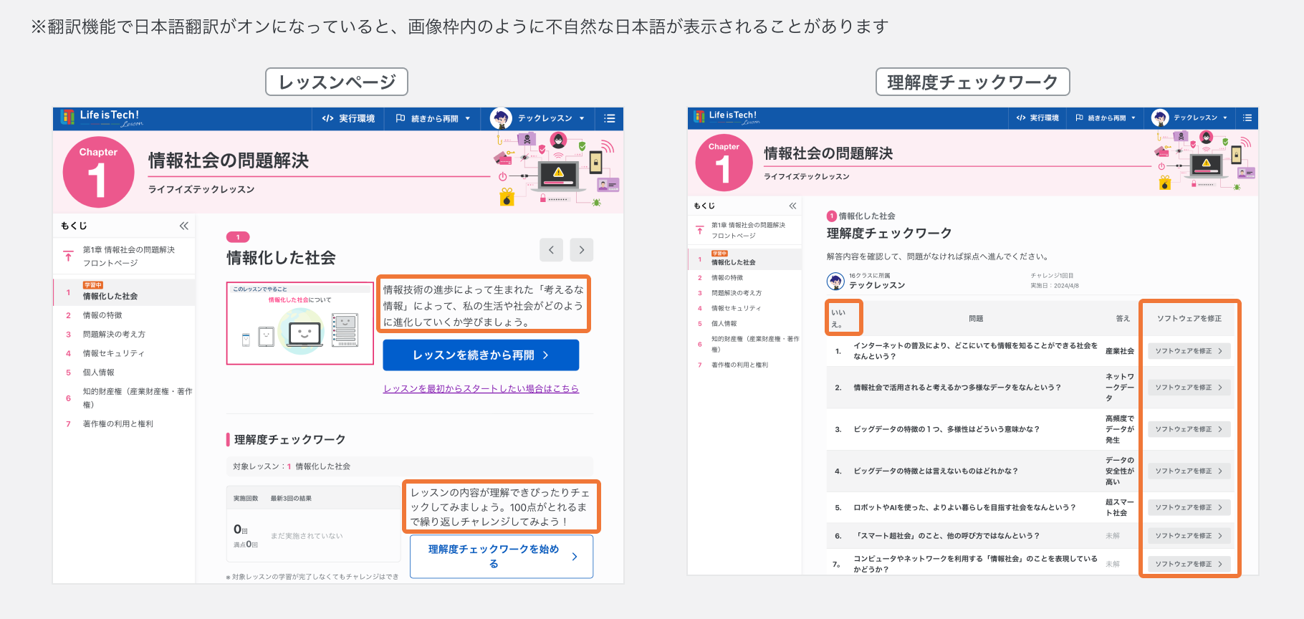Go to next lesson with right chevron
1304x619 pixels.
582,249
